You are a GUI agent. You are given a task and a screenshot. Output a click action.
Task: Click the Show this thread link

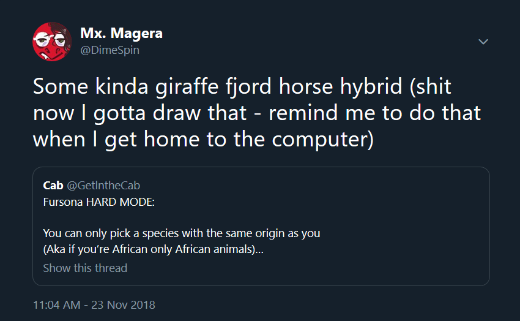[x=85, y=268]
